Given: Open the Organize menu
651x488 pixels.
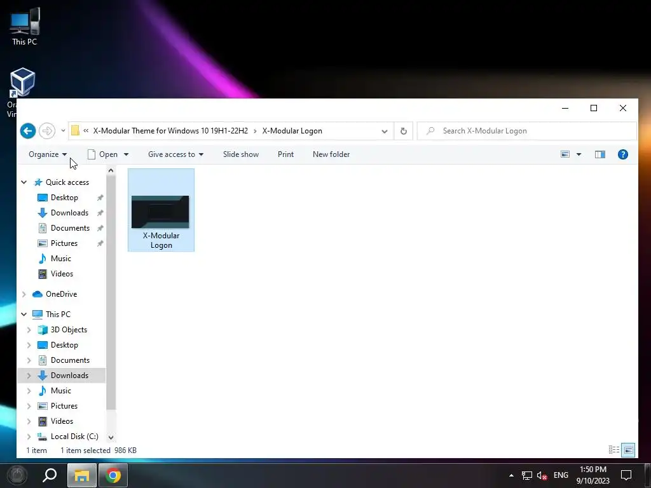Looking at the screenshot, I should pos(48,154).
